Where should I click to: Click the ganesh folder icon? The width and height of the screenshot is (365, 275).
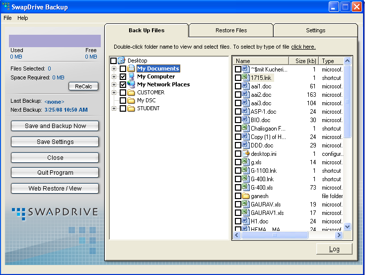246,196
